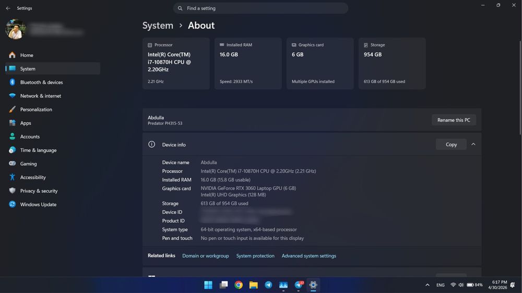
Task: Copy the Device info details
Action: click(451, 144)
